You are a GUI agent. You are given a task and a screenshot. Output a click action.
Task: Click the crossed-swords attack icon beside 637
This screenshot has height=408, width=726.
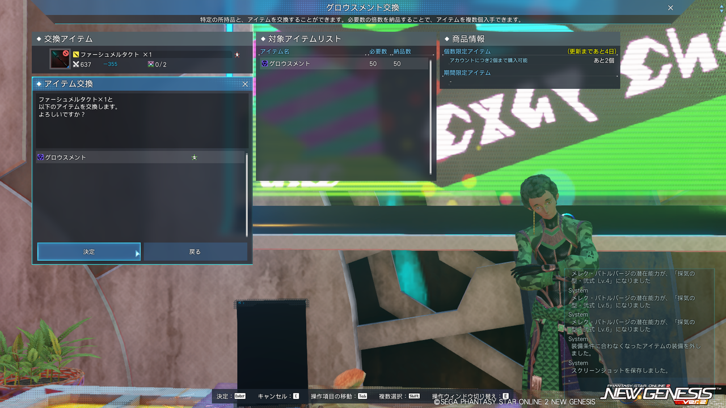[x=76, y=65]
